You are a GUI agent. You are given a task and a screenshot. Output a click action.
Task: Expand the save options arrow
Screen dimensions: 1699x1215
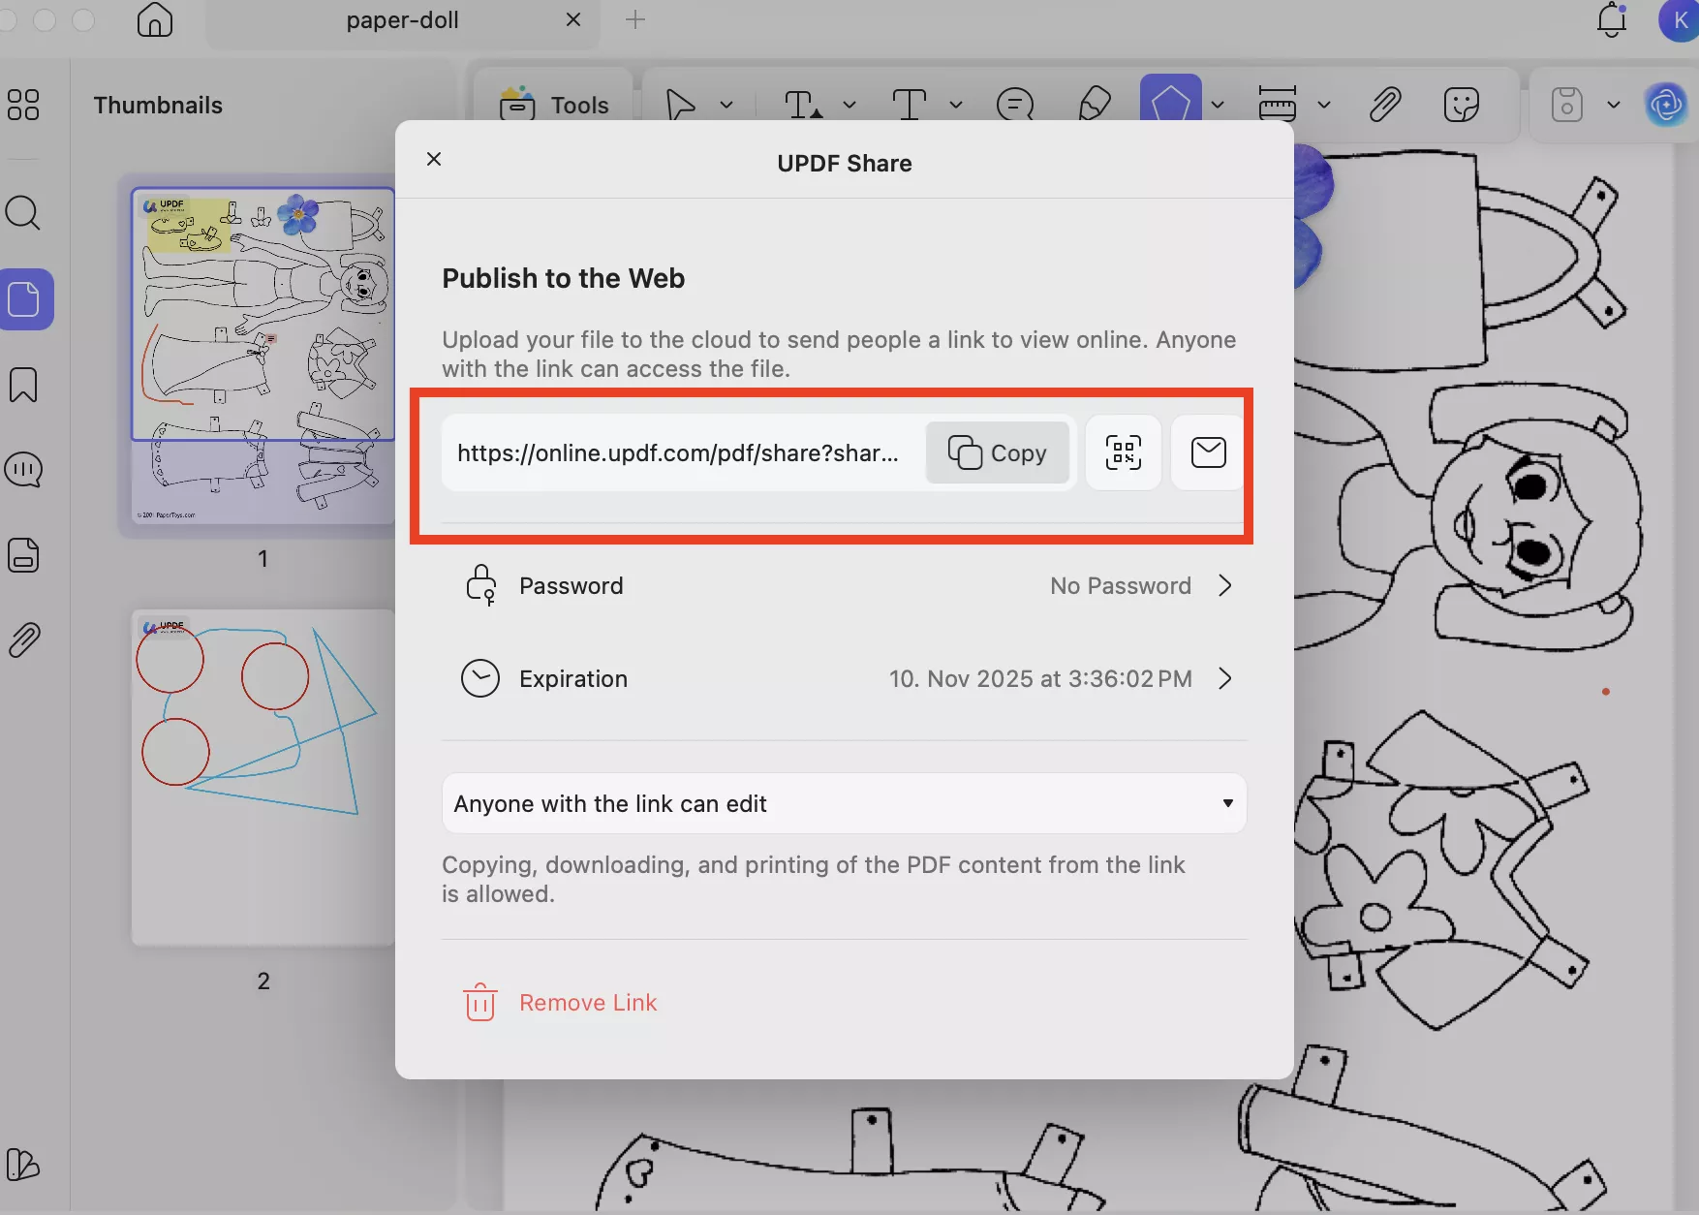(1614, 105)
